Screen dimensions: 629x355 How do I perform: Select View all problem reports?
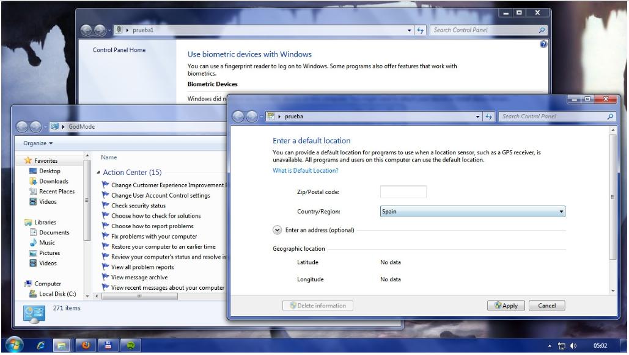pos(142,267)
